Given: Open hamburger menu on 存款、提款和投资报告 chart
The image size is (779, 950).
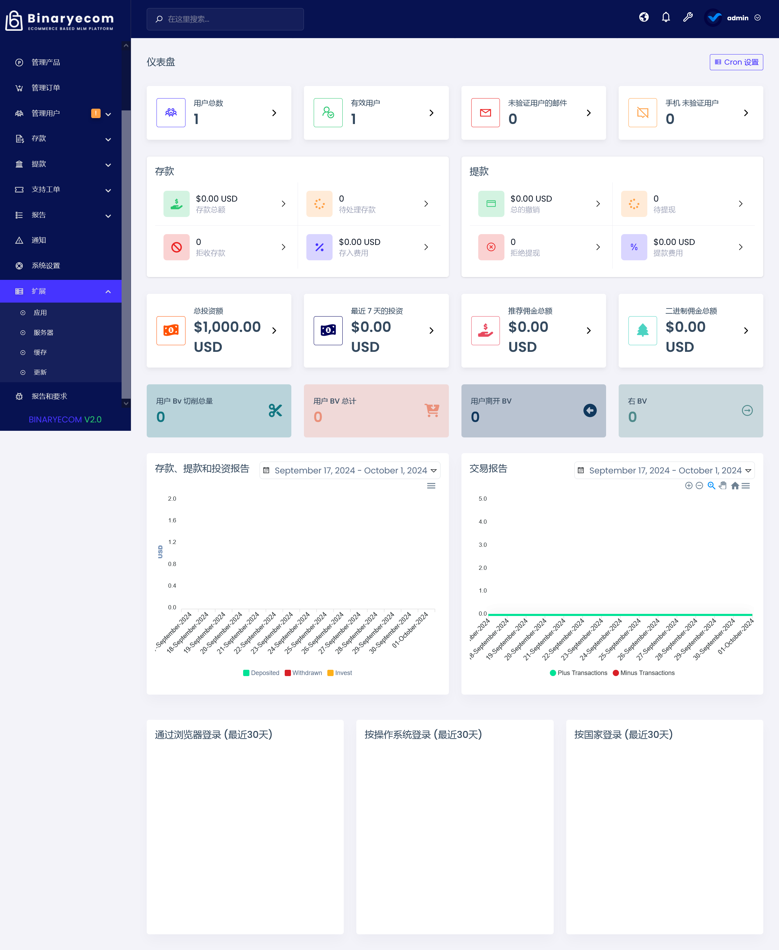Looking at the screenshot, I should pyautogui.click(x=431, y=486).
